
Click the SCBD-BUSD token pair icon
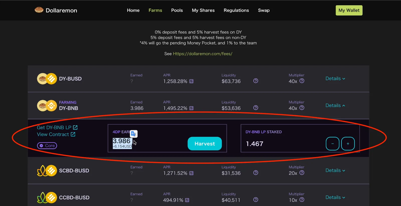click(x=47, y=171)
